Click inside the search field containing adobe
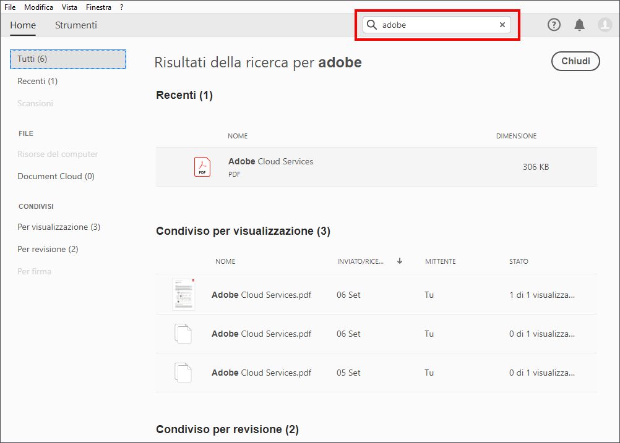620x443 pixels. click(x=437, y=25)
